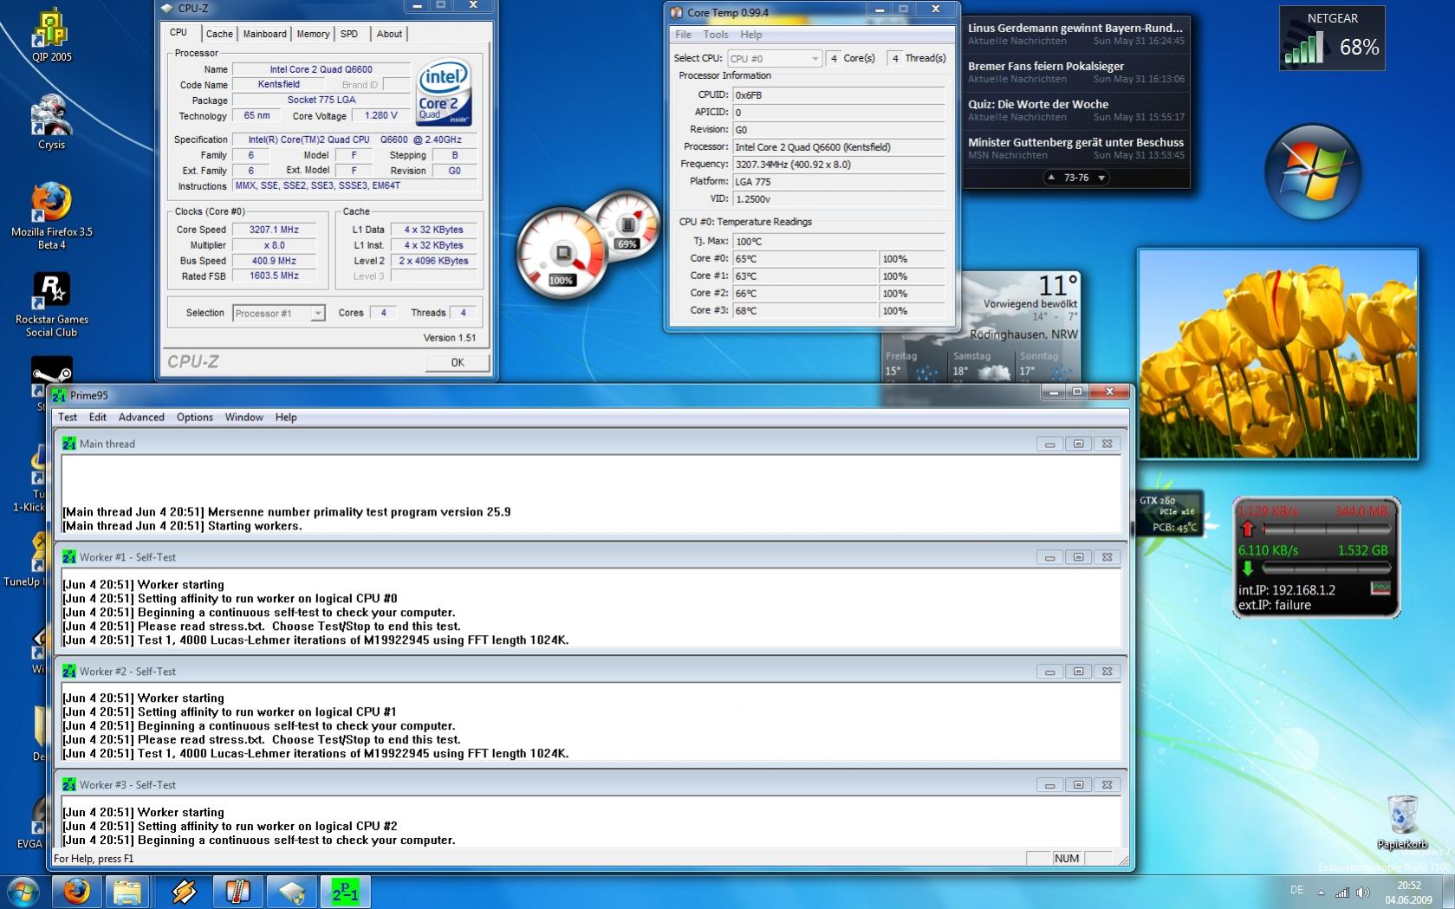Image resolution: width=1455 pixels, height=909 pixels.
Task: Select the CPU tab in CPU-Z
Action: click(x=179, y=32)
